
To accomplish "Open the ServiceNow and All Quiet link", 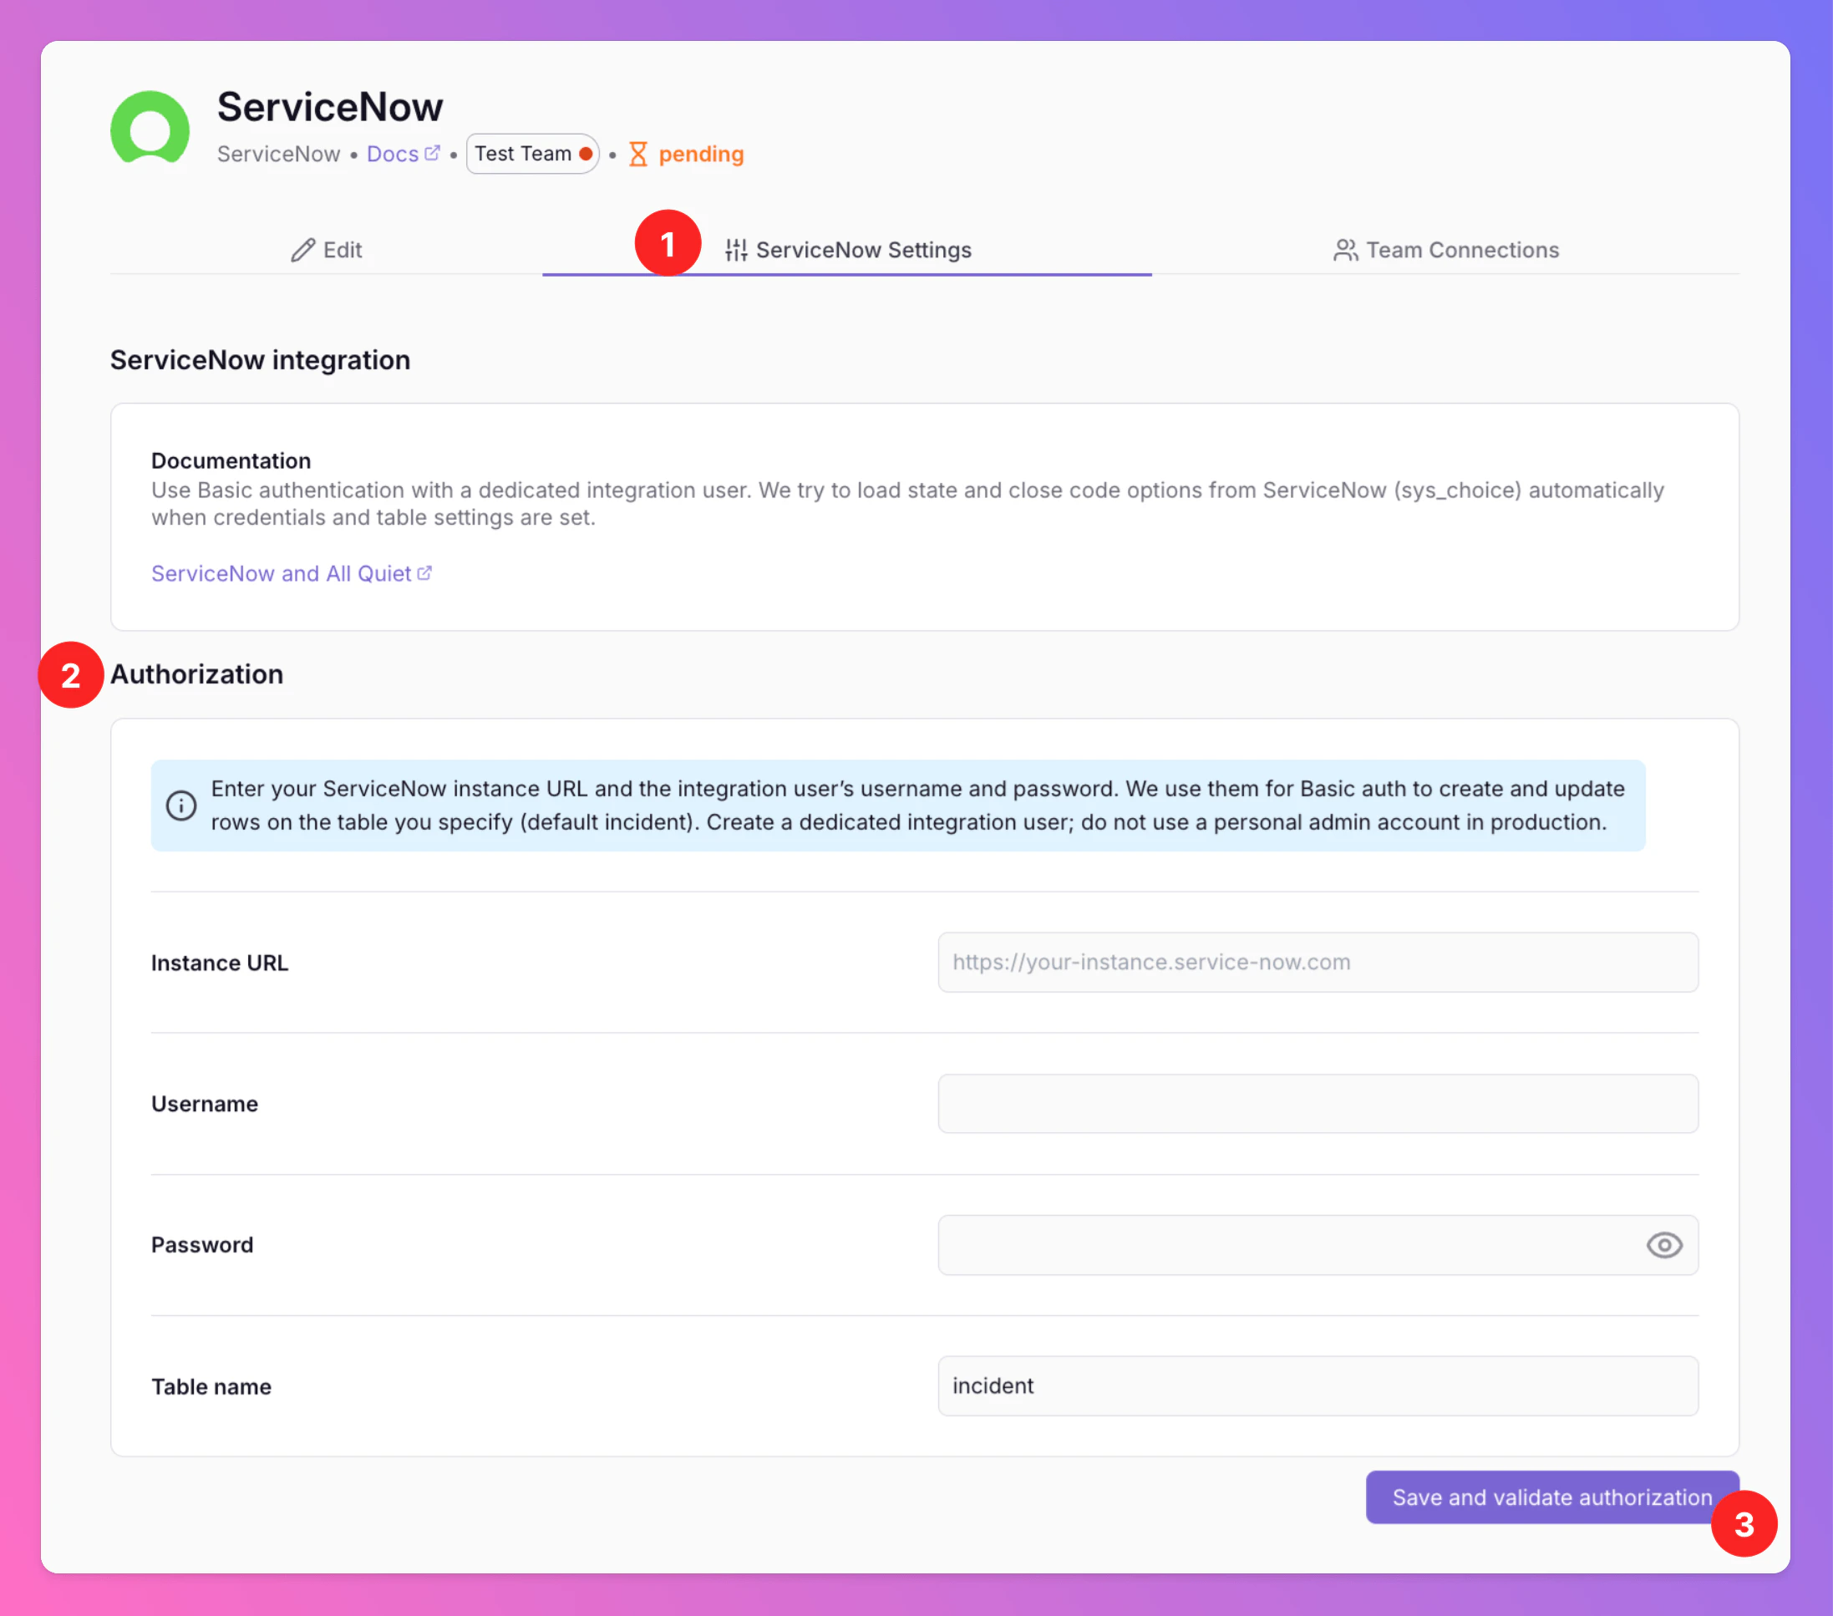I will click(x=281, y=573).
